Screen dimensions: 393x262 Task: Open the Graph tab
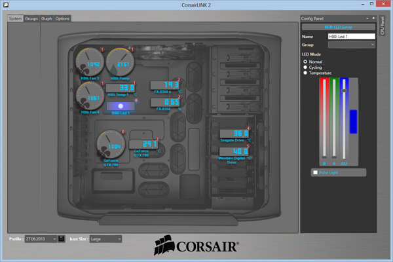tap(47, 18)
